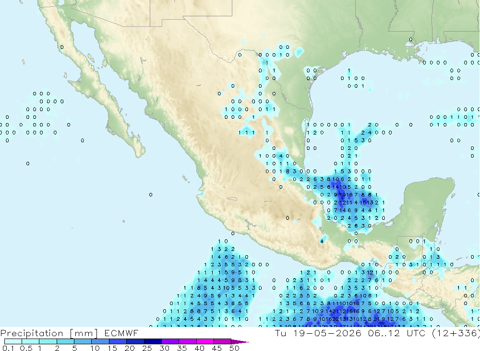Pick the legend swatch between 5 and 10
The width and height of the screenshot is (480, 351).
83,341
